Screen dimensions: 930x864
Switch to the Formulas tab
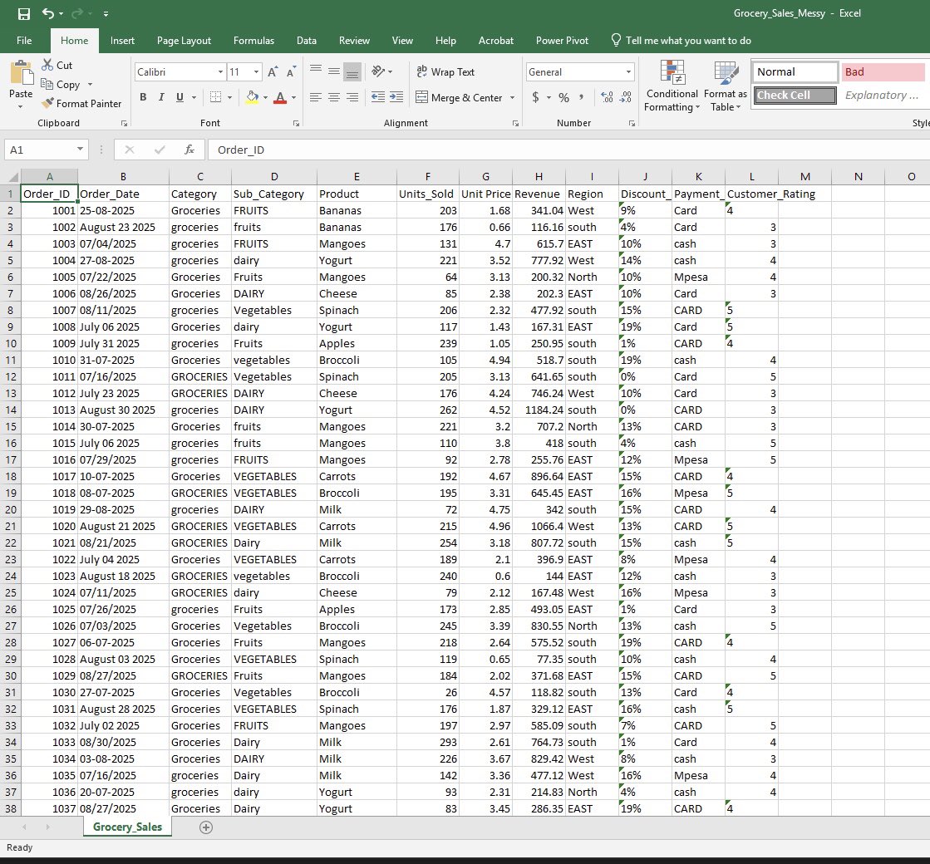point(253,41)
